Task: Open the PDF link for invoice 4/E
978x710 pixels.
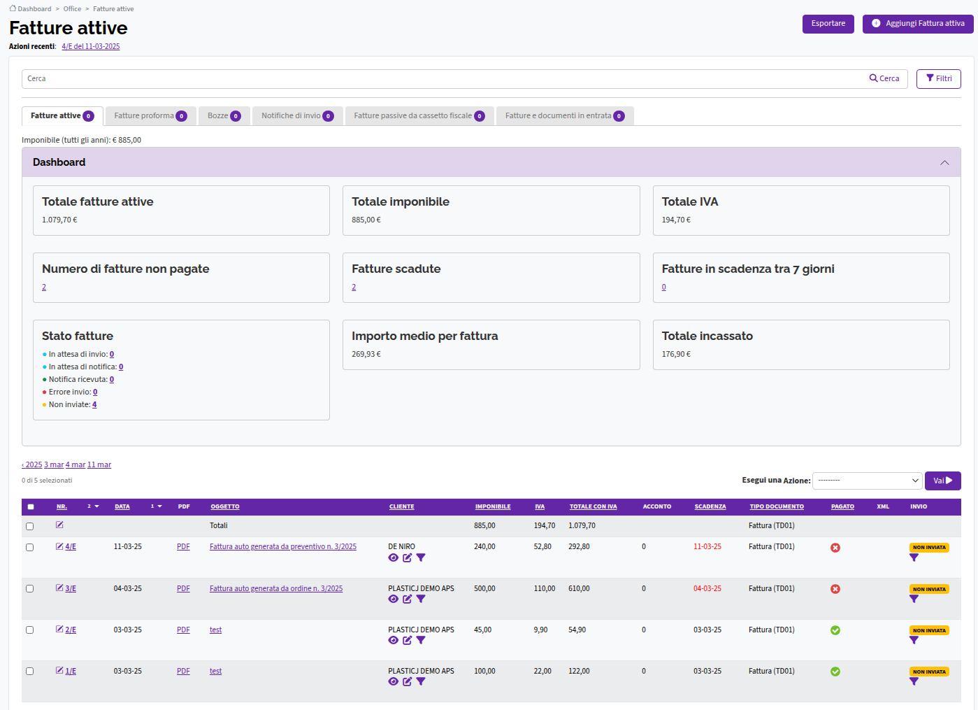Action: pos(183,547)
